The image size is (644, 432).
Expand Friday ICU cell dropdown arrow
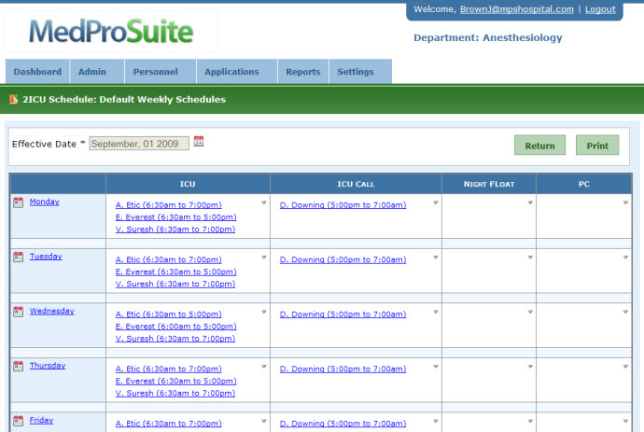tap(264, 421)
